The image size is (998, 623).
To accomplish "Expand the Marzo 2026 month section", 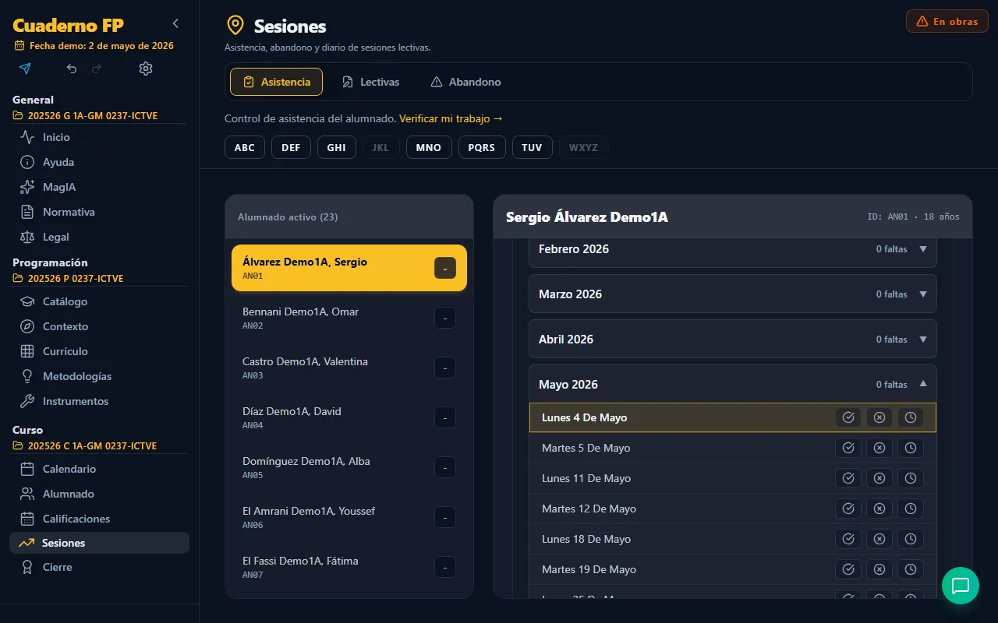I will click(x=733, y=294).
